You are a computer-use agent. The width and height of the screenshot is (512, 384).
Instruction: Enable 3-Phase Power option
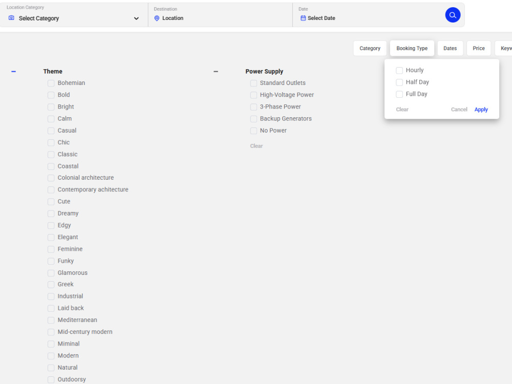point(253,107)
